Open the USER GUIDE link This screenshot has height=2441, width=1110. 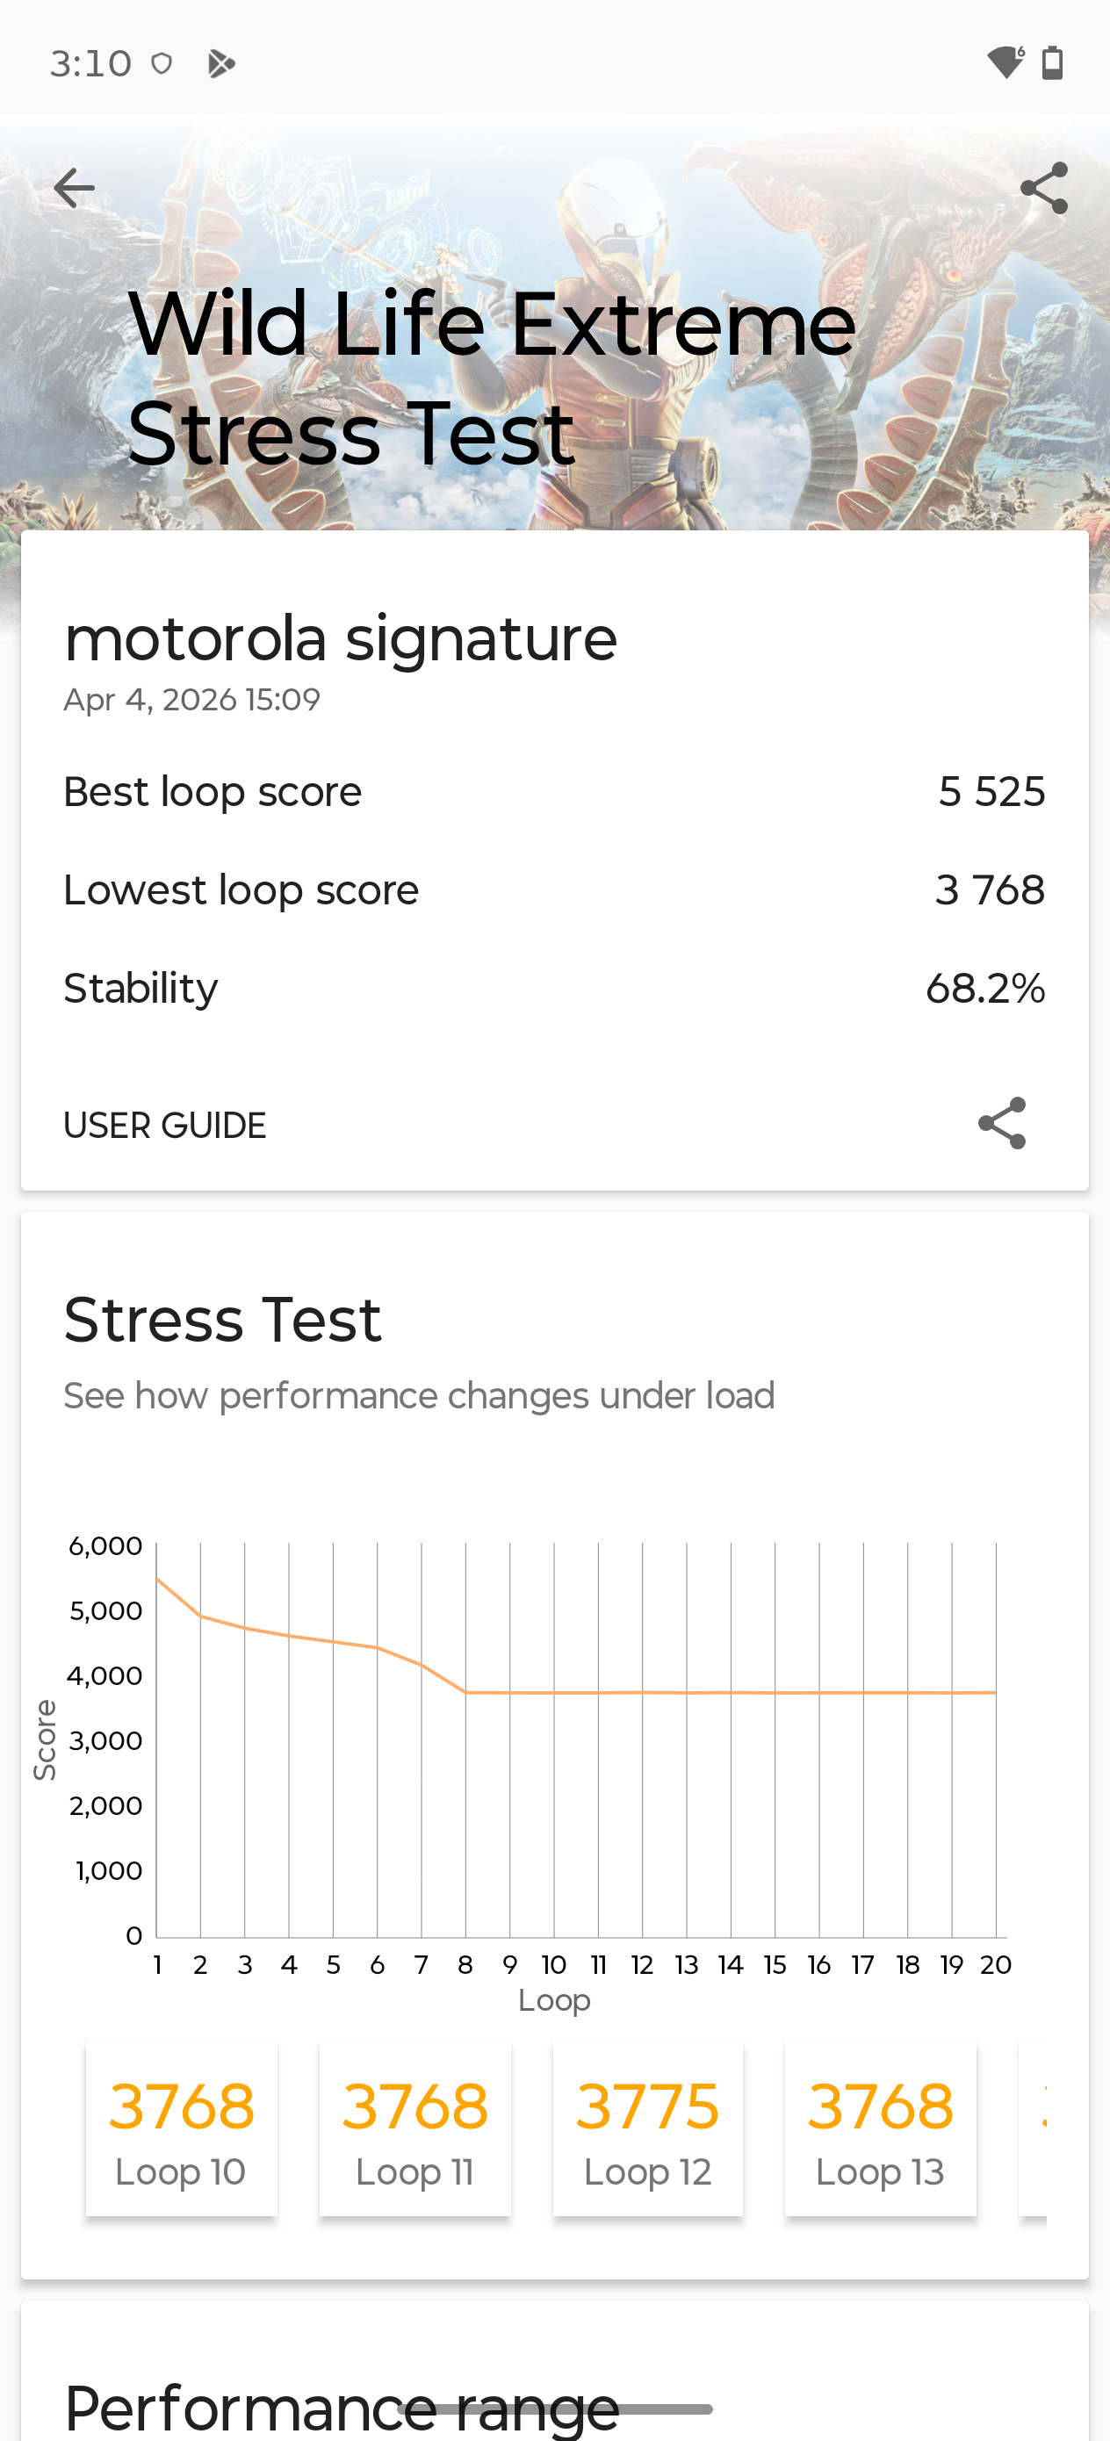pos(165,1125)
